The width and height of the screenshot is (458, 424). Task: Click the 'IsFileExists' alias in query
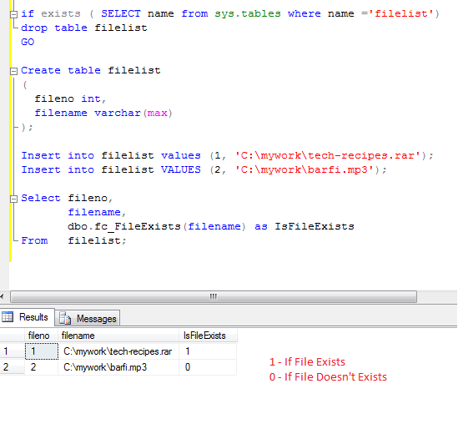[315, 227]
